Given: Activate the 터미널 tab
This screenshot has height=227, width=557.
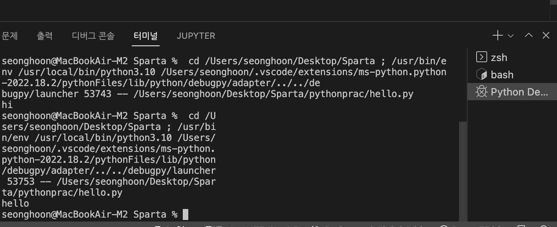Looking at the screenshot, I should [x=146, y=36].
